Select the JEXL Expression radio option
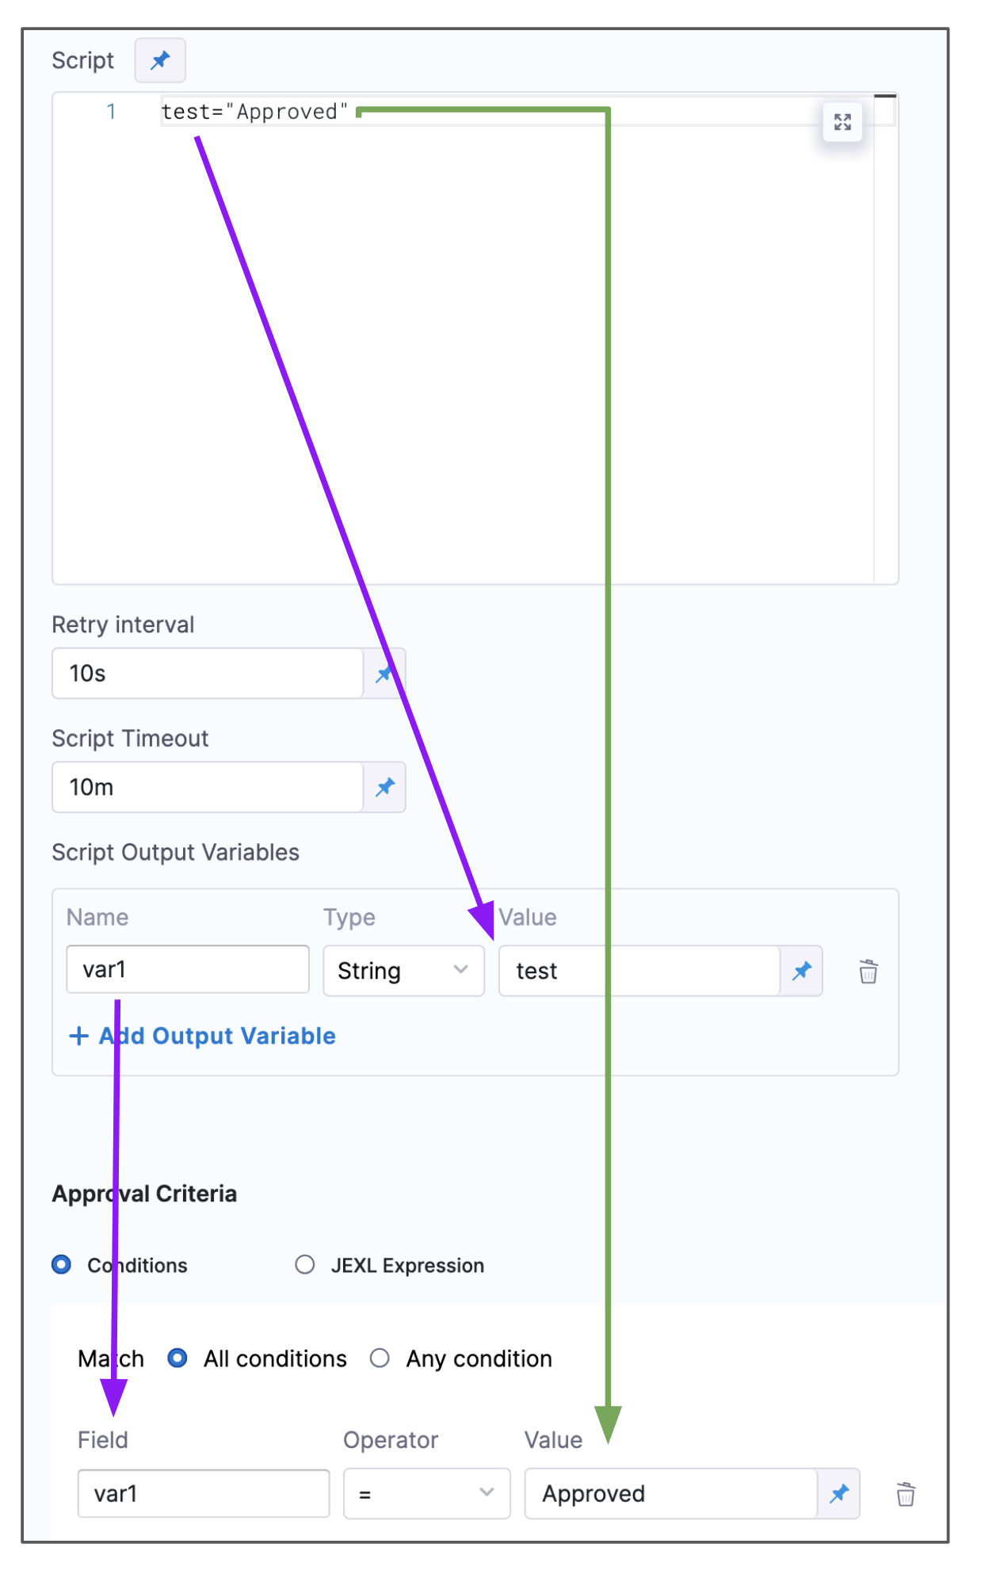The width and height of the screenshot is (981, 1574). click(x=305, y=1265)
